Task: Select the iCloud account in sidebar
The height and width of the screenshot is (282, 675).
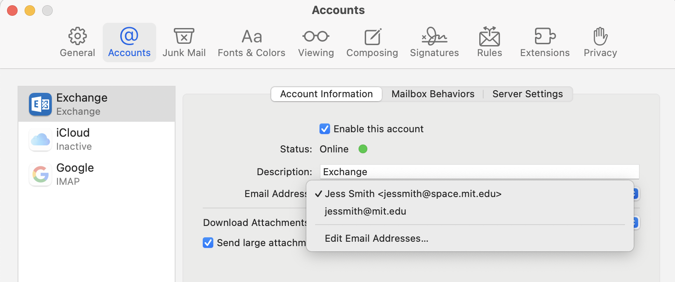Action: tap(97, 139)
